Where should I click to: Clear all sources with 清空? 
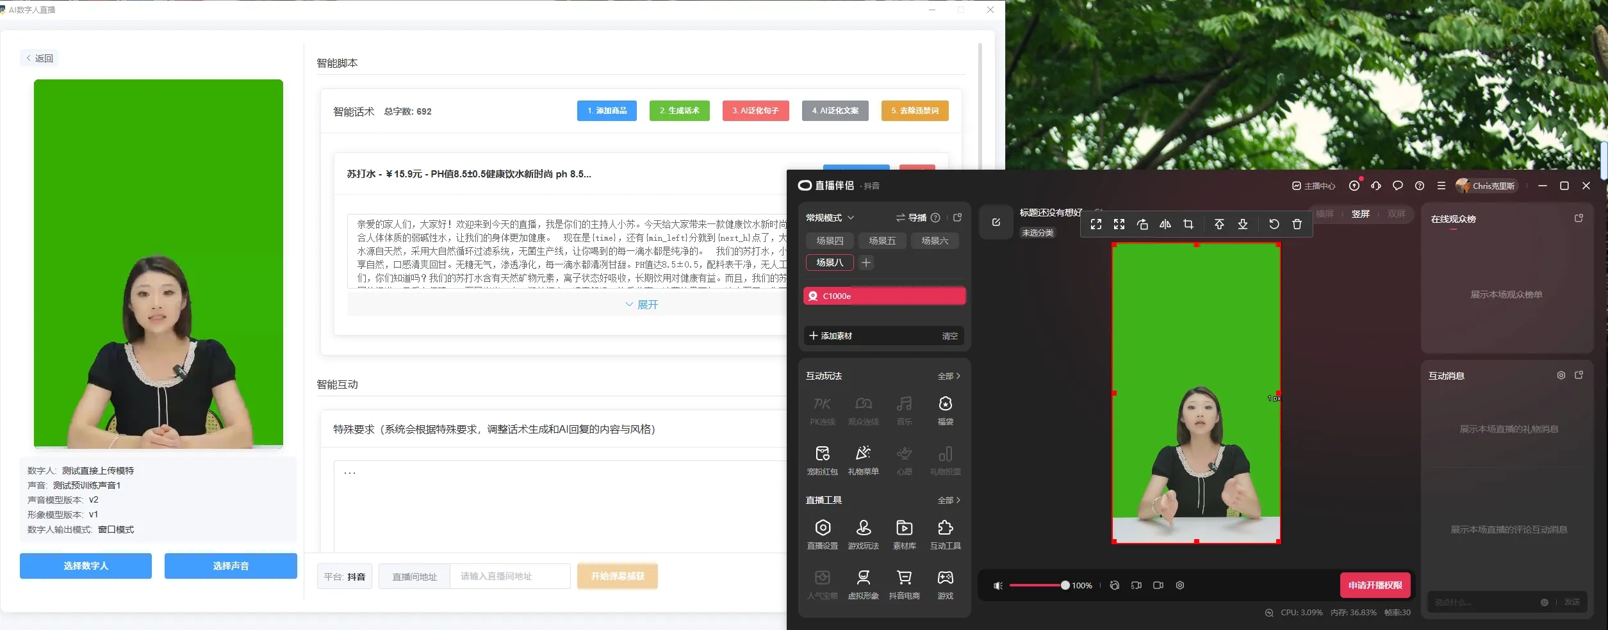coord(949,335)
